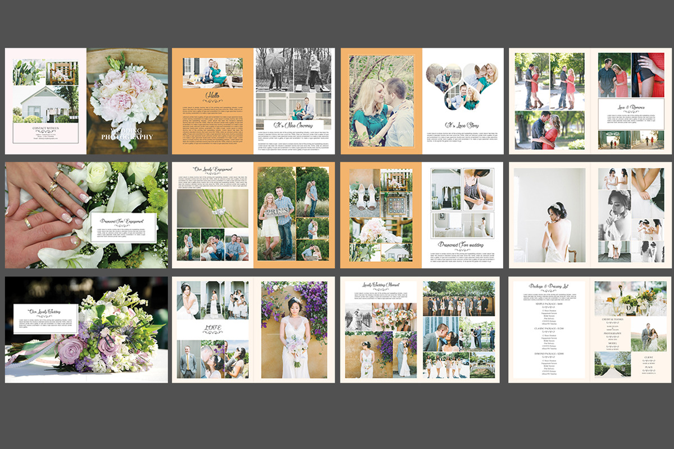Select the garden hedge pathway photo
The height and width of the screenshot is (449, 674).
tap(613, 364)
